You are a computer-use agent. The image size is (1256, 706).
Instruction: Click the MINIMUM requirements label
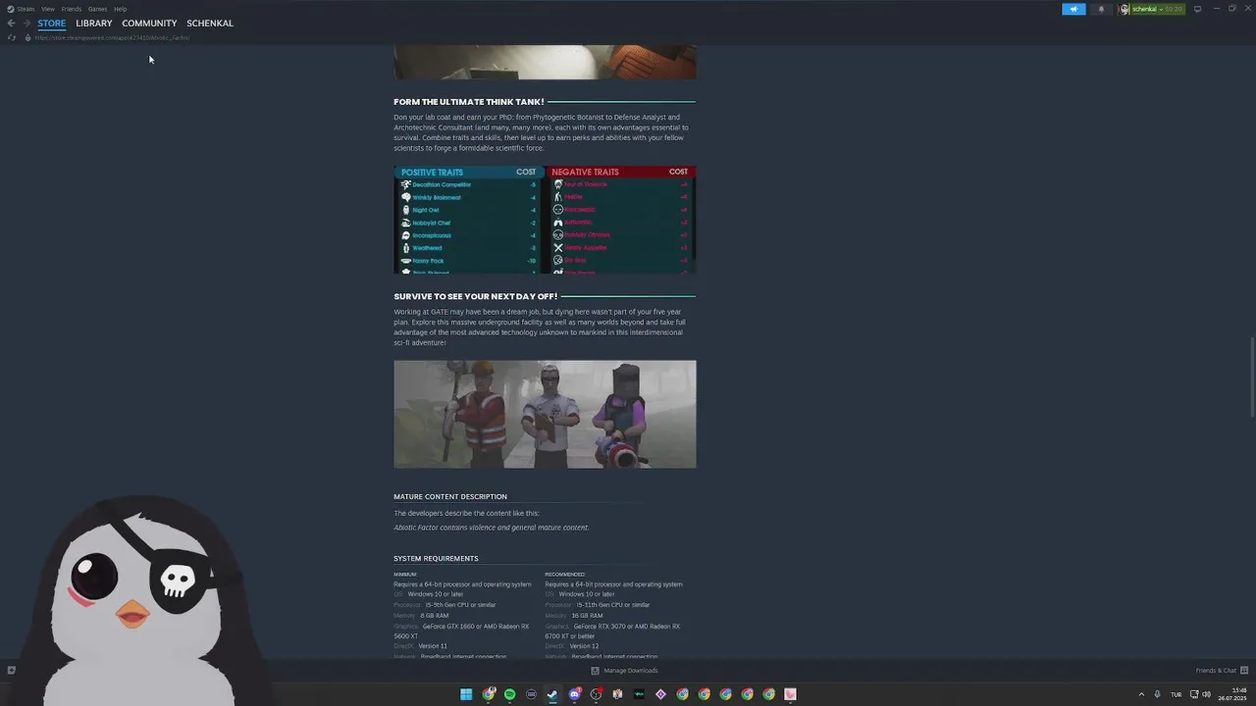[x=405, y=575]
